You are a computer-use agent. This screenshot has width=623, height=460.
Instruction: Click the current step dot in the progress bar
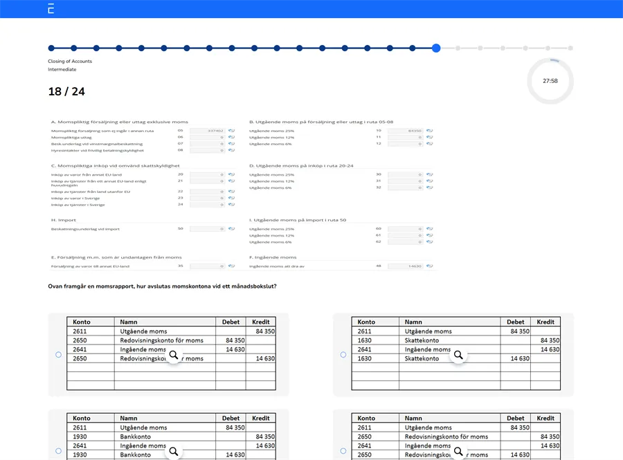point(435,48)
